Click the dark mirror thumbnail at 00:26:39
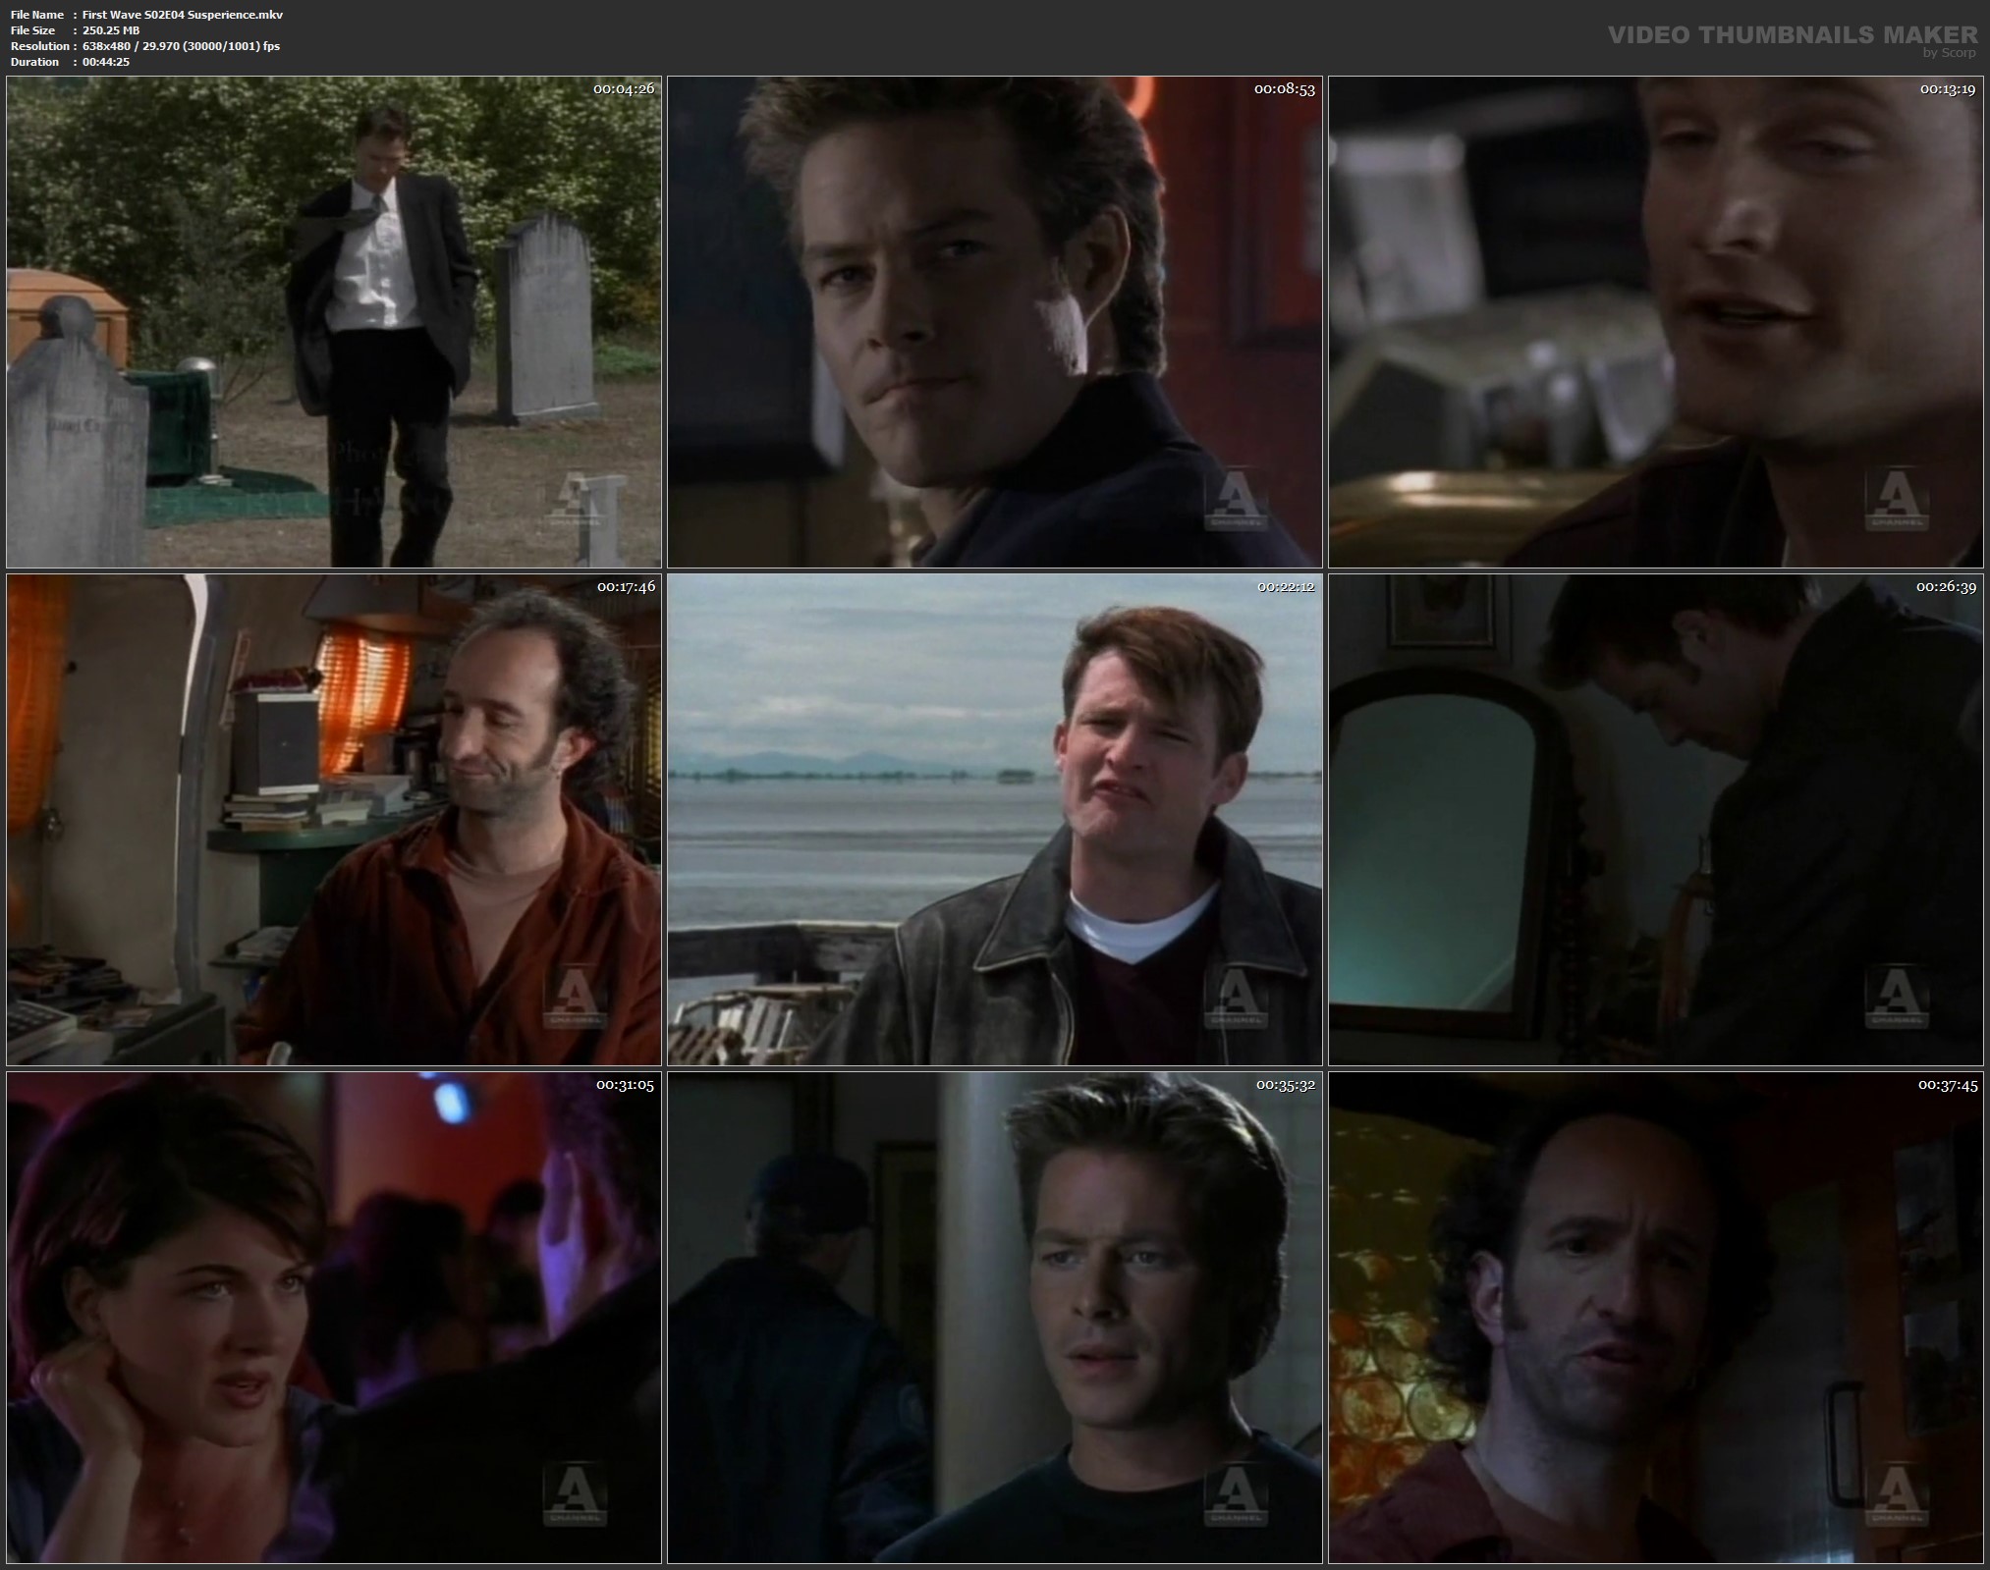 point(1655,820)
